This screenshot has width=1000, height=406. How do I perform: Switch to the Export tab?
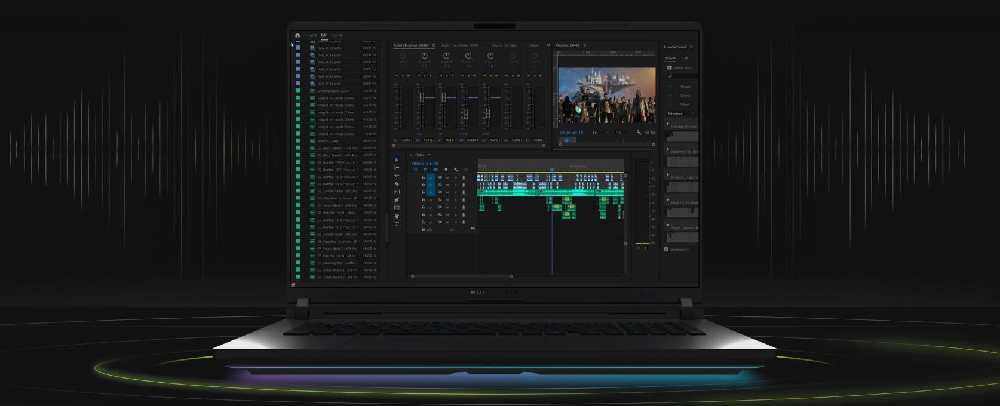[337, 35]
